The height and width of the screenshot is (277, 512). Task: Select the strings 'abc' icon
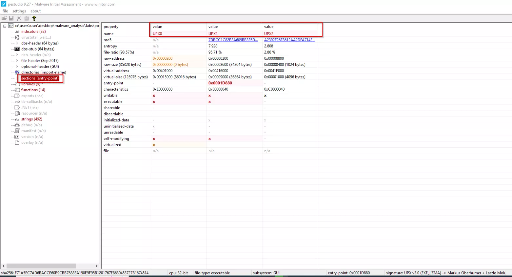pos(17,119)
